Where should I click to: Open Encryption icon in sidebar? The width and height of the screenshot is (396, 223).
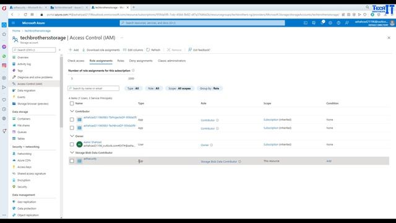[x=14, y=180]
